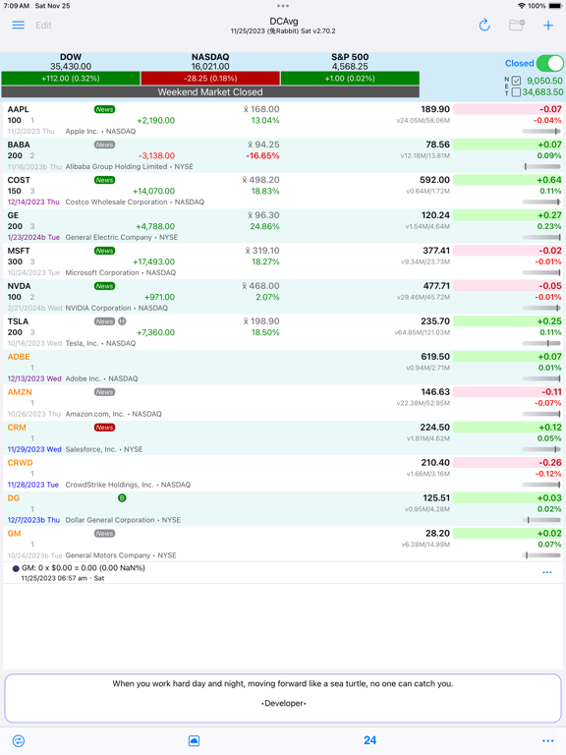
Task: Tap the Amazon.com, Inc. company name
Action: 94,414
